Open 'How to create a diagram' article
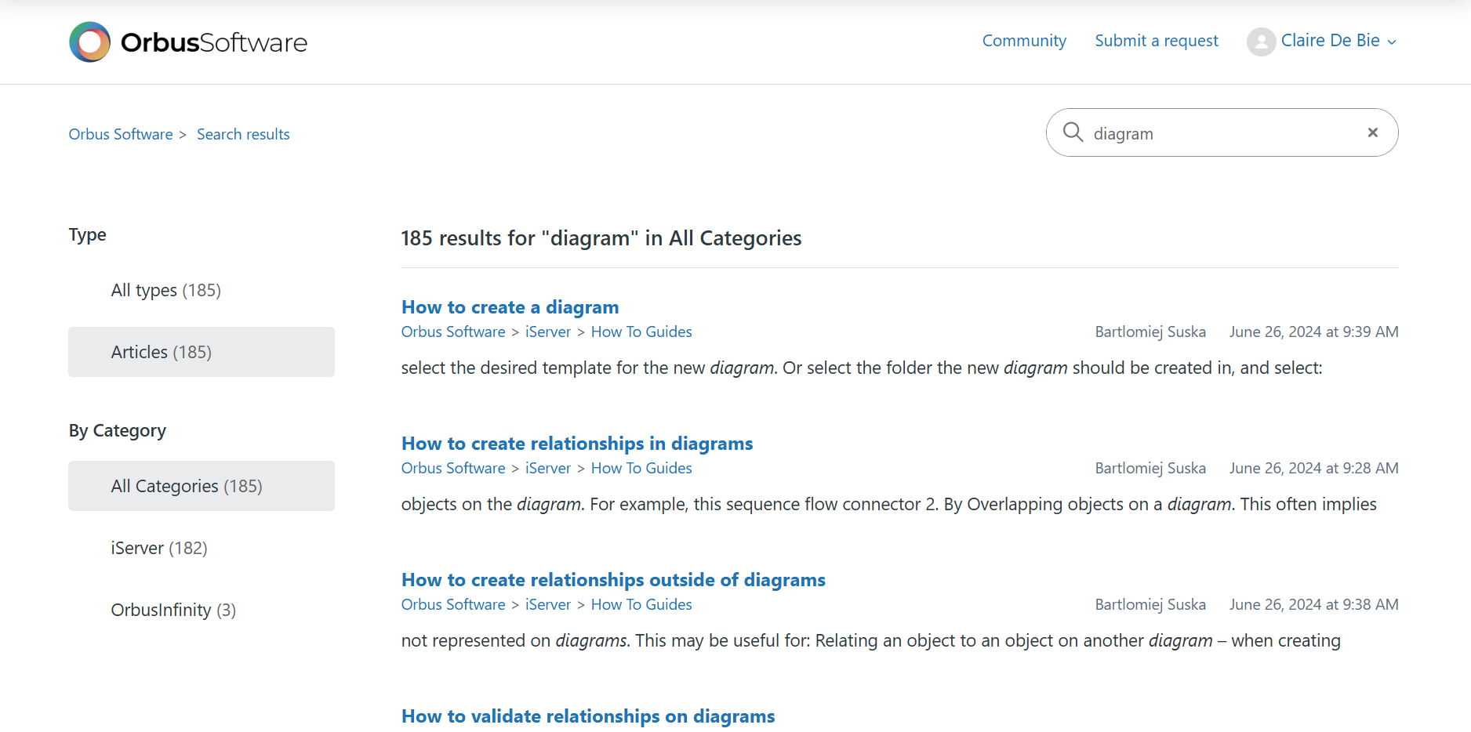Viewport: 1471px width, 732px height. [x=510, y=307]
